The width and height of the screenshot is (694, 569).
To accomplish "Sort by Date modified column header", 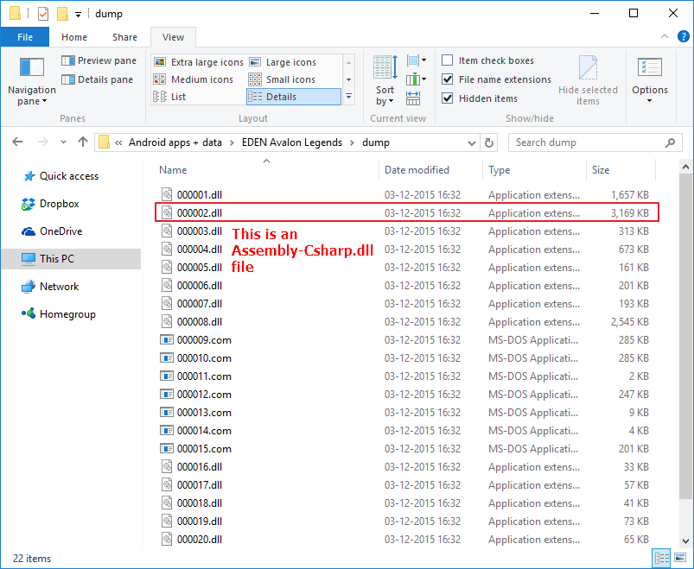I will [430, 170].
